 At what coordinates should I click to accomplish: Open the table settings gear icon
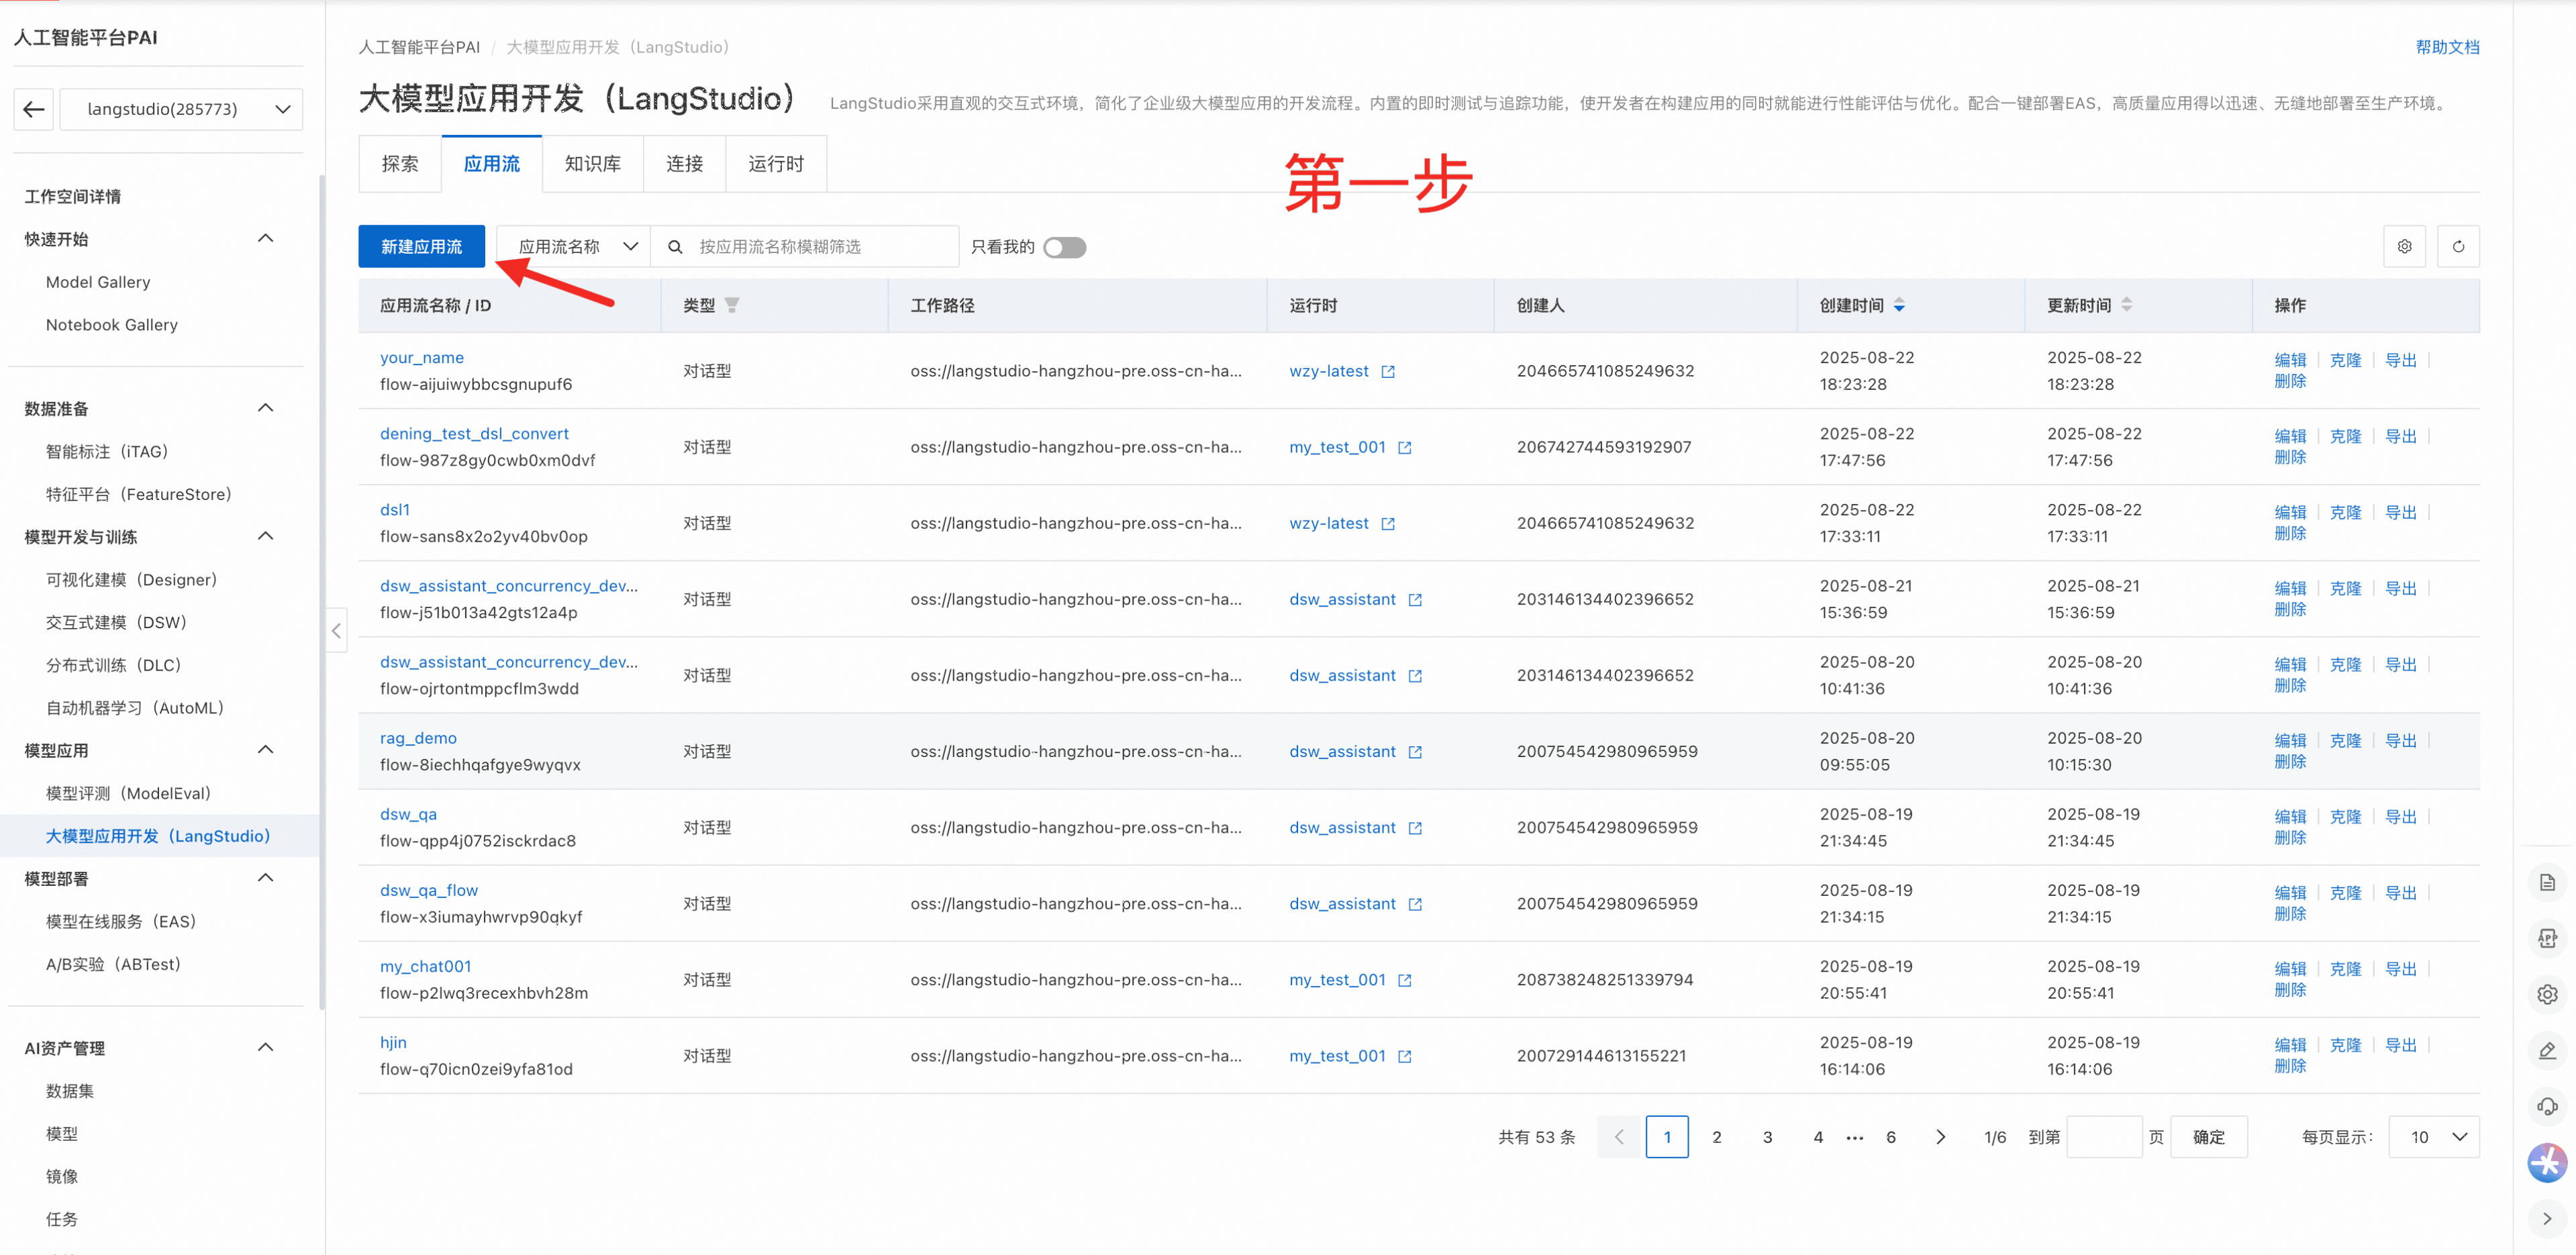click(x=2404, y=246)
